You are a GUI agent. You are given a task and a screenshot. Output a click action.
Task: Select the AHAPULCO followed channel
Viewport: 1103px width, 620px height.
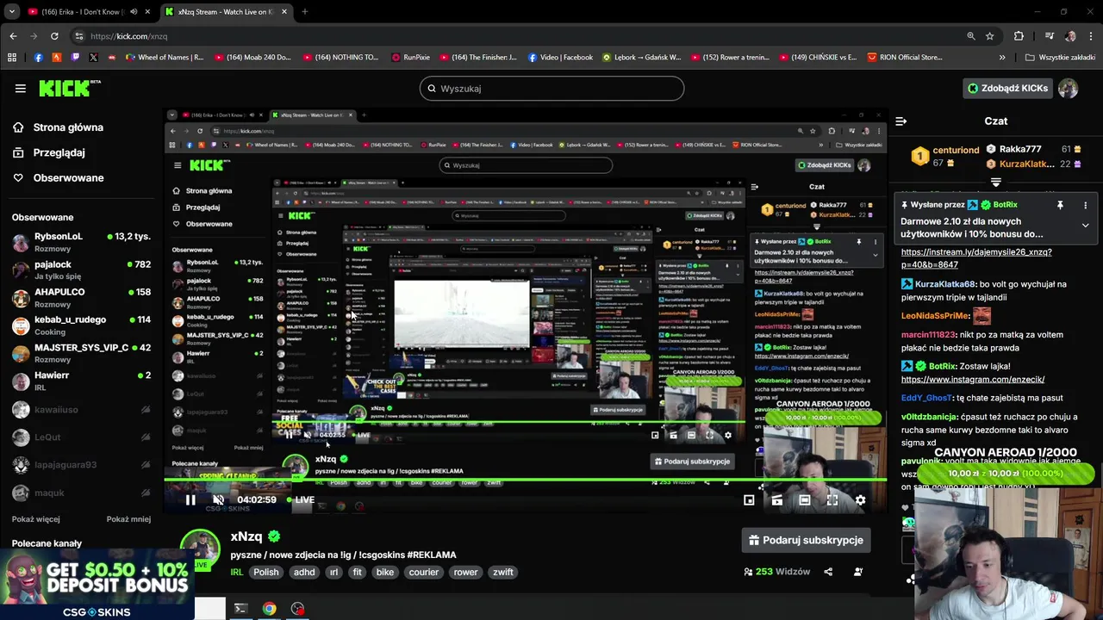[81, 297]
